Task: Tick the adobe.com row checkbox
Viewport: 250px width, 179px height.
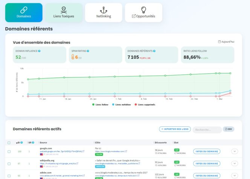Action: coord(9,176)
